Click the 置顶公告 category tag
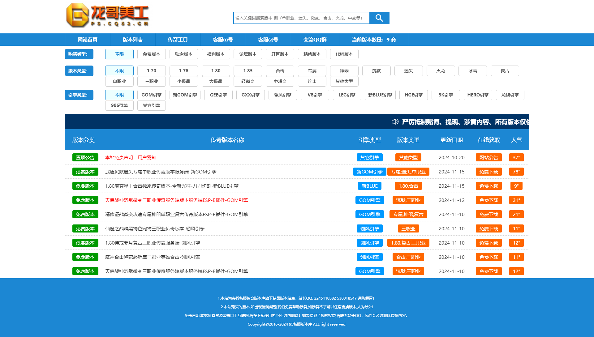 pyautogui.click(x=85, y=157)
